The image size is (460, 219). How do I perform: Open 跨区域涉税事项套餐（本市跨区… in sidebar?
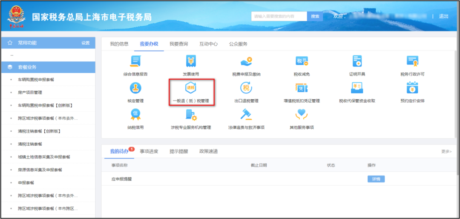tap(48, 208)
